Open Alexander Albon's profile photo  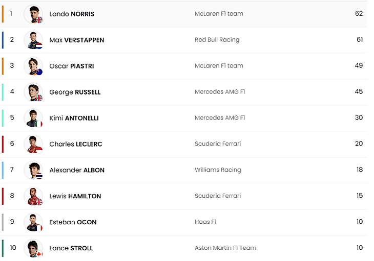[33, 170]
